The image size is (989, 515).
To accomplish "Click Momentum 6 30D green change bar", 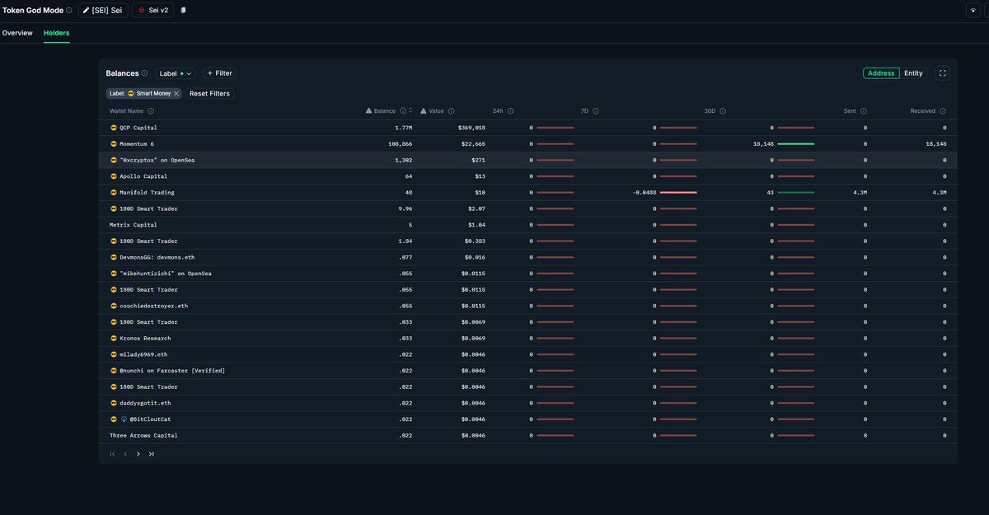I will pos(796,144).
